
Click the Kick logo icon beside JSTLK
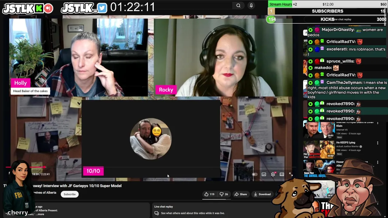click(x=39, y=8)
